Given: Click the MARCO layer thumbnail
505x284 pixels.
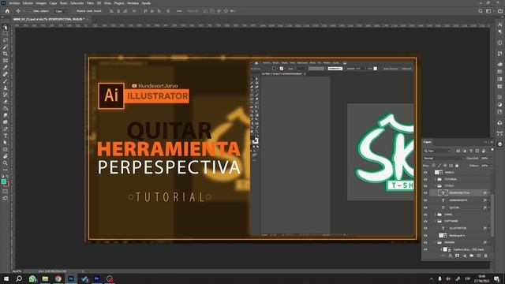Looking at the screenshot, I should tap(439, 172).
